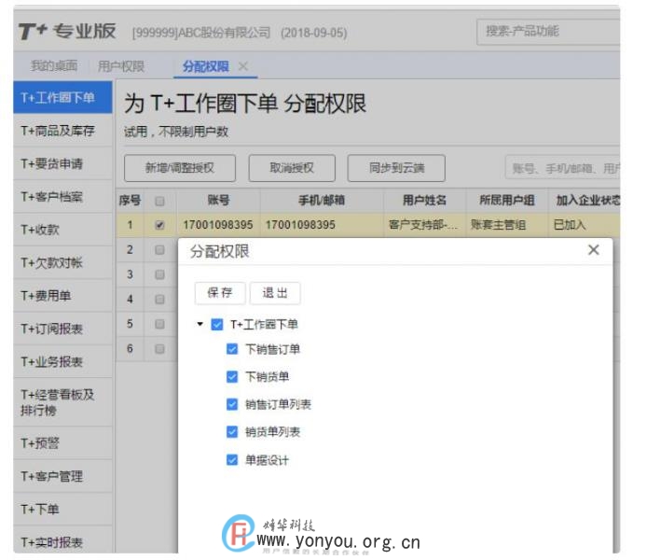Click company name [999999]ABC股份有限公司

pos(201,33)
